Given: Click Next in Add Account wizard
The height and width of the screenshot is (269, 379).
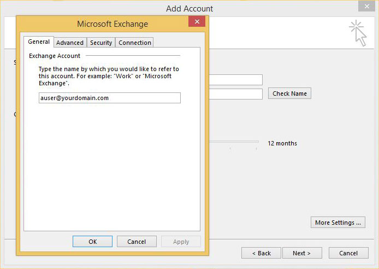Looking at the screenshot, I should tap(301, 253).
